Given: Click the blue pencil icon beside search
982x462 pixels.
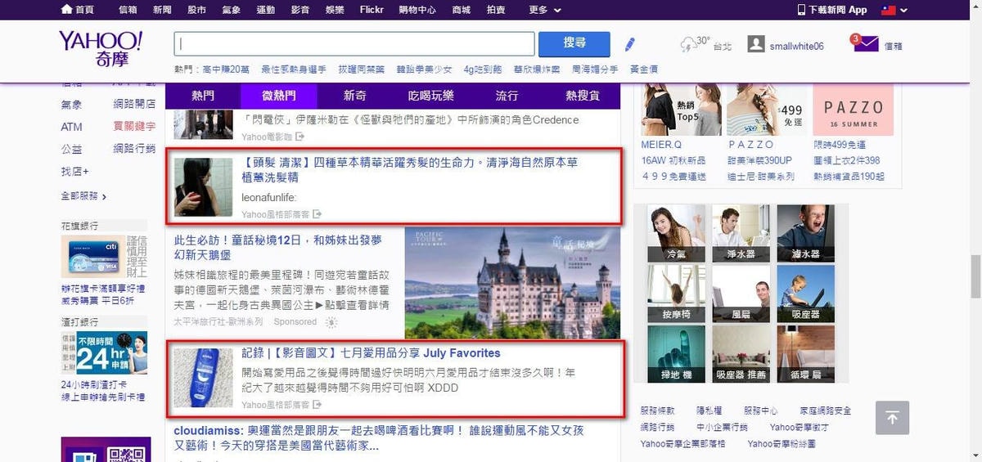Looking at the screenshot, I should [629, 44].
